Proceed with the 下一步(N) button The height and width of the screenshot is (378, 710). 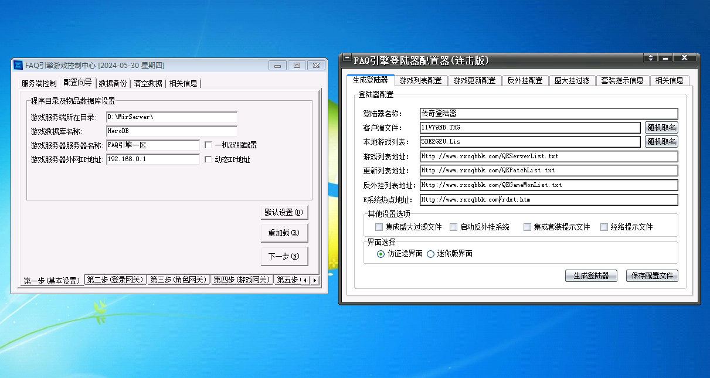click(284, 256)
